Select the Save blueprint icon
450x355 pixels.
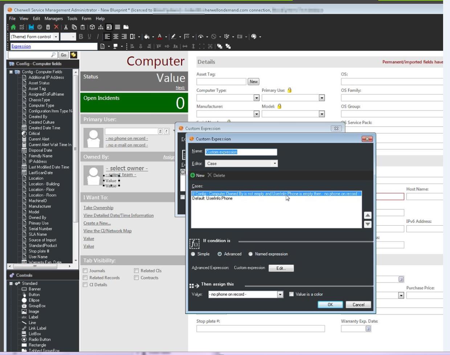click(30, 27)
